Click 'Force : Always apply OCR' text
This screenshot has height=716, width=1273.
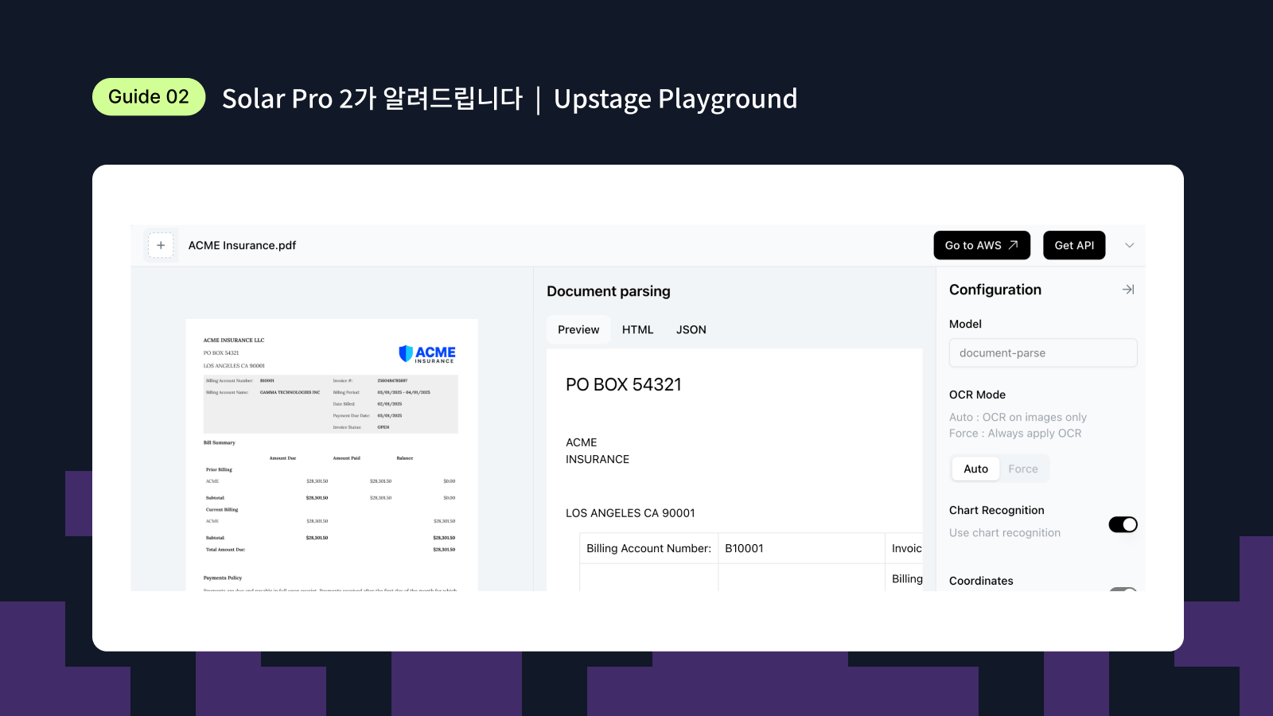pyautogui.click(x=1015, y=434)
